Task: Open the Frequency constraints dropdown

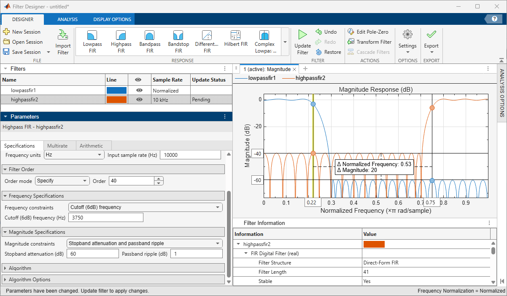Action: coord(145,207)
